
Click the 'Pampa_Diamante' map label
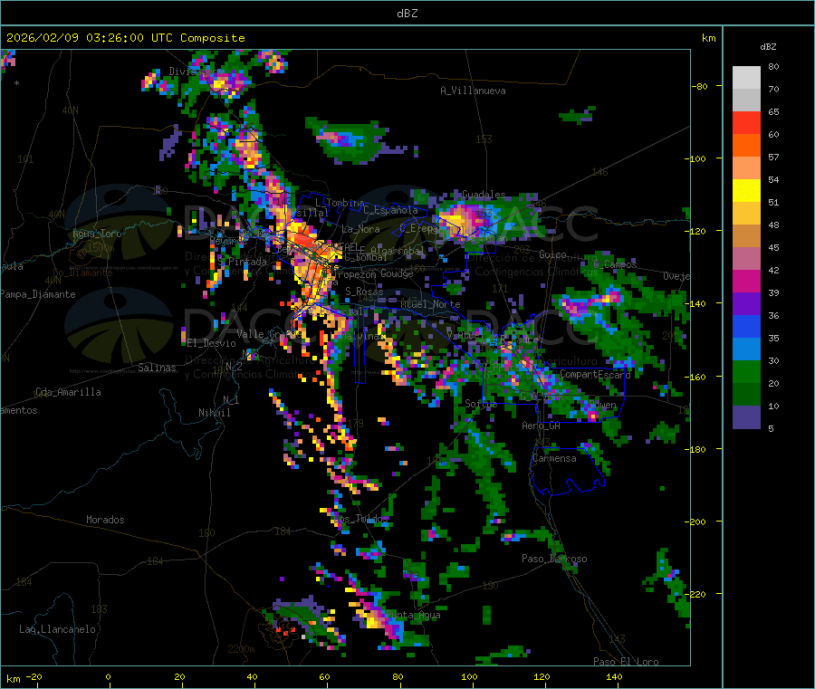pyautogui.click(x=38, y=294)
